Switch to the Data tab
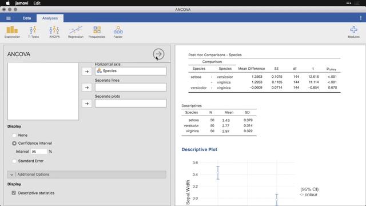366x206 pixels. click(x=27, y=18)
